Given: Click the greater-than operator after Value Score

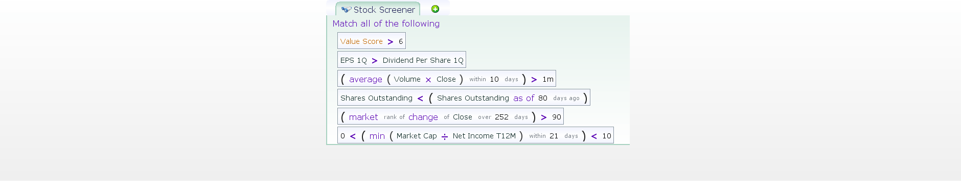Looking at the screenshot, I should (x=391, y=42).
